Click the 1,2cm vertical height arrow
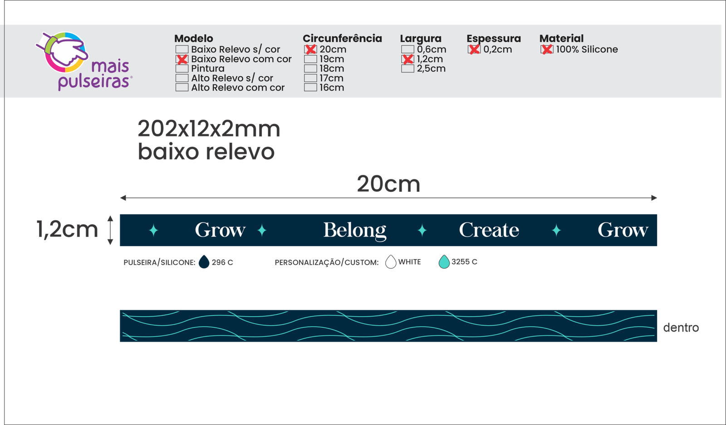 tap(110, 230)
